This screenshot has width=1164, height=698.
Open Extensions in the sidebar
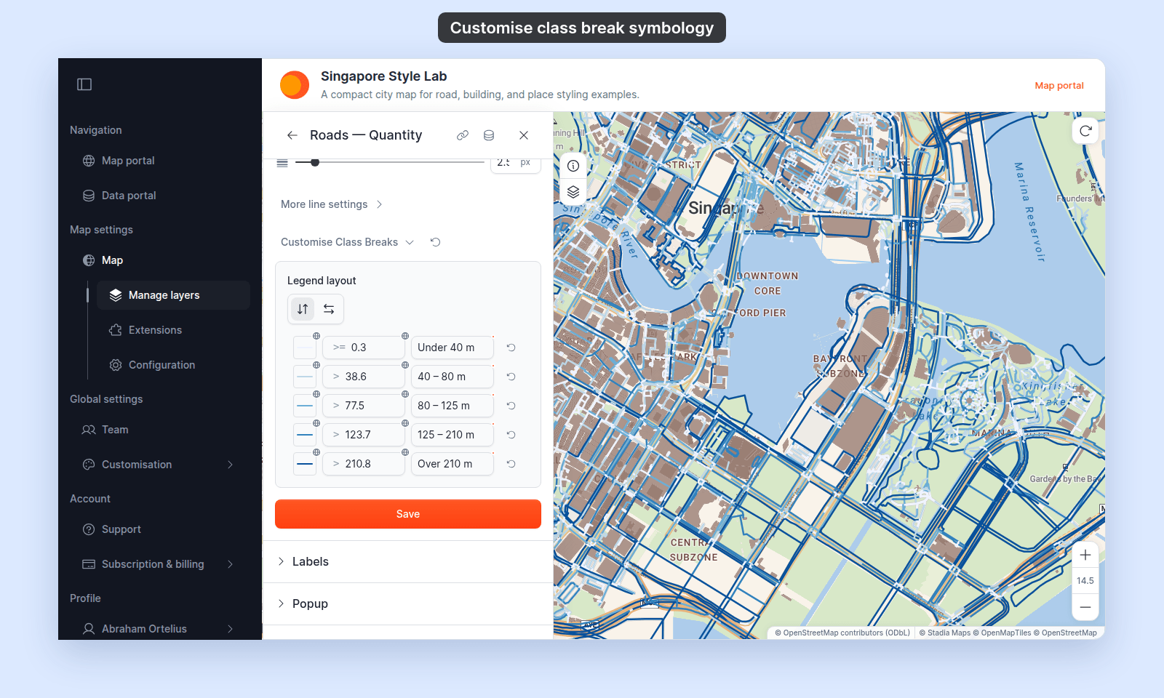click(173, 330)
